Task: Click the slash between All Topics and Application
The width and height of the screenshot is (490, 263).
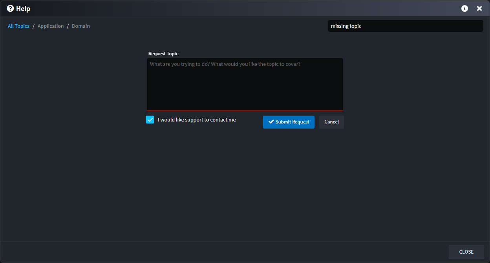Action: [34, 26]
